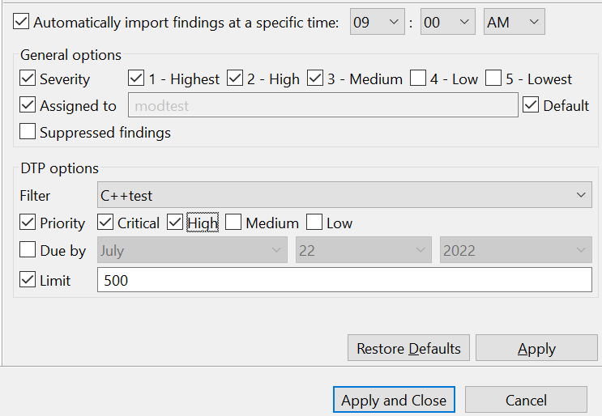
Task: Click the Restore Defaults button
Action: (408, 348)
